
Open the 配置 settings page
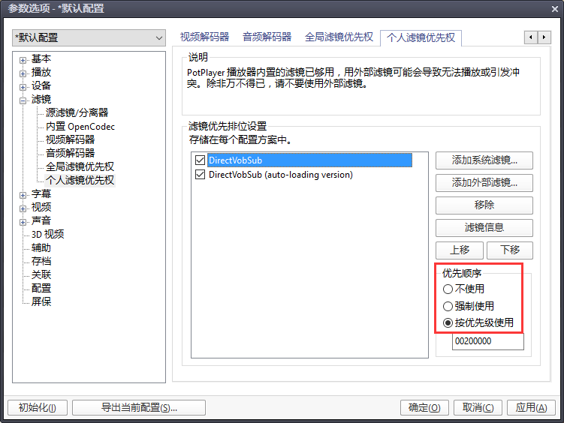pyautogui.click(x=41, y=288)
